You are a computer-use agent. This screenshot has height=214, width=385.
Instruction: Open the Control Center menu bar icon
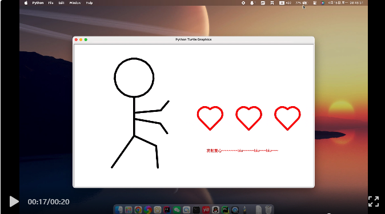[315, 3]
